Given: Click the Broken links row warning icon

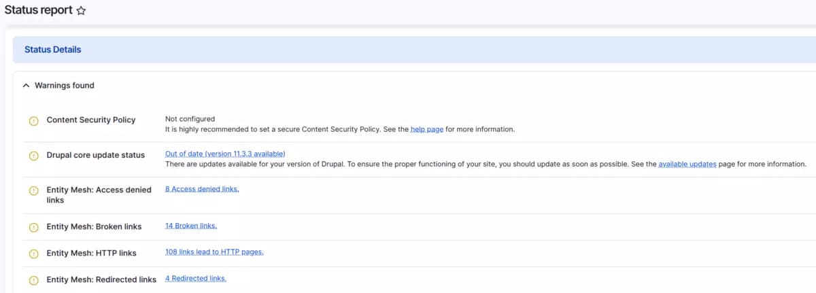Looking at the screenshot, I should click(33, 227).
